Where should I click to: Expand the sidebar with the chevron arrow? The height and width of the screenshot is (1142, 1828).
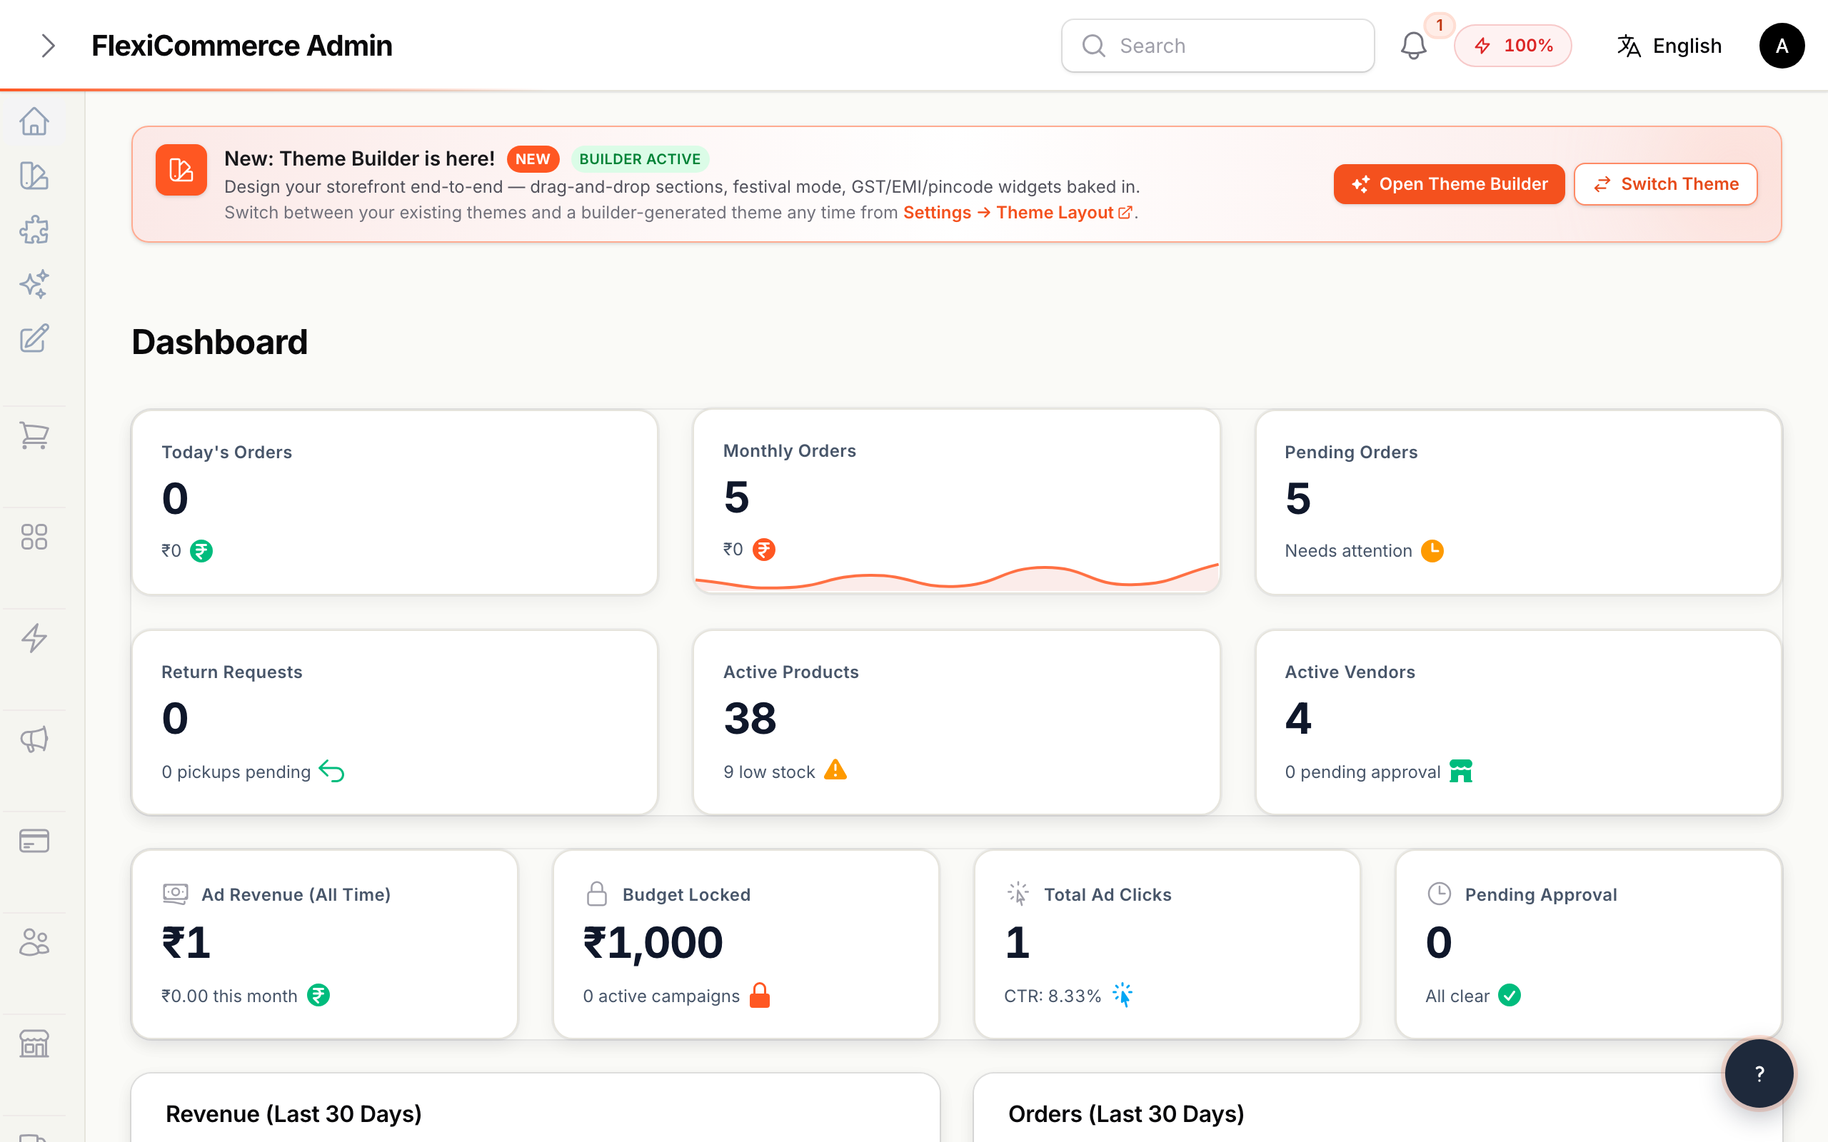[x=49, y=46]
